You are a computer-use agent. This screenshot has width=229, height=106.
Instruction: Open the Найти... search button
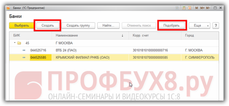coord(108,25)
